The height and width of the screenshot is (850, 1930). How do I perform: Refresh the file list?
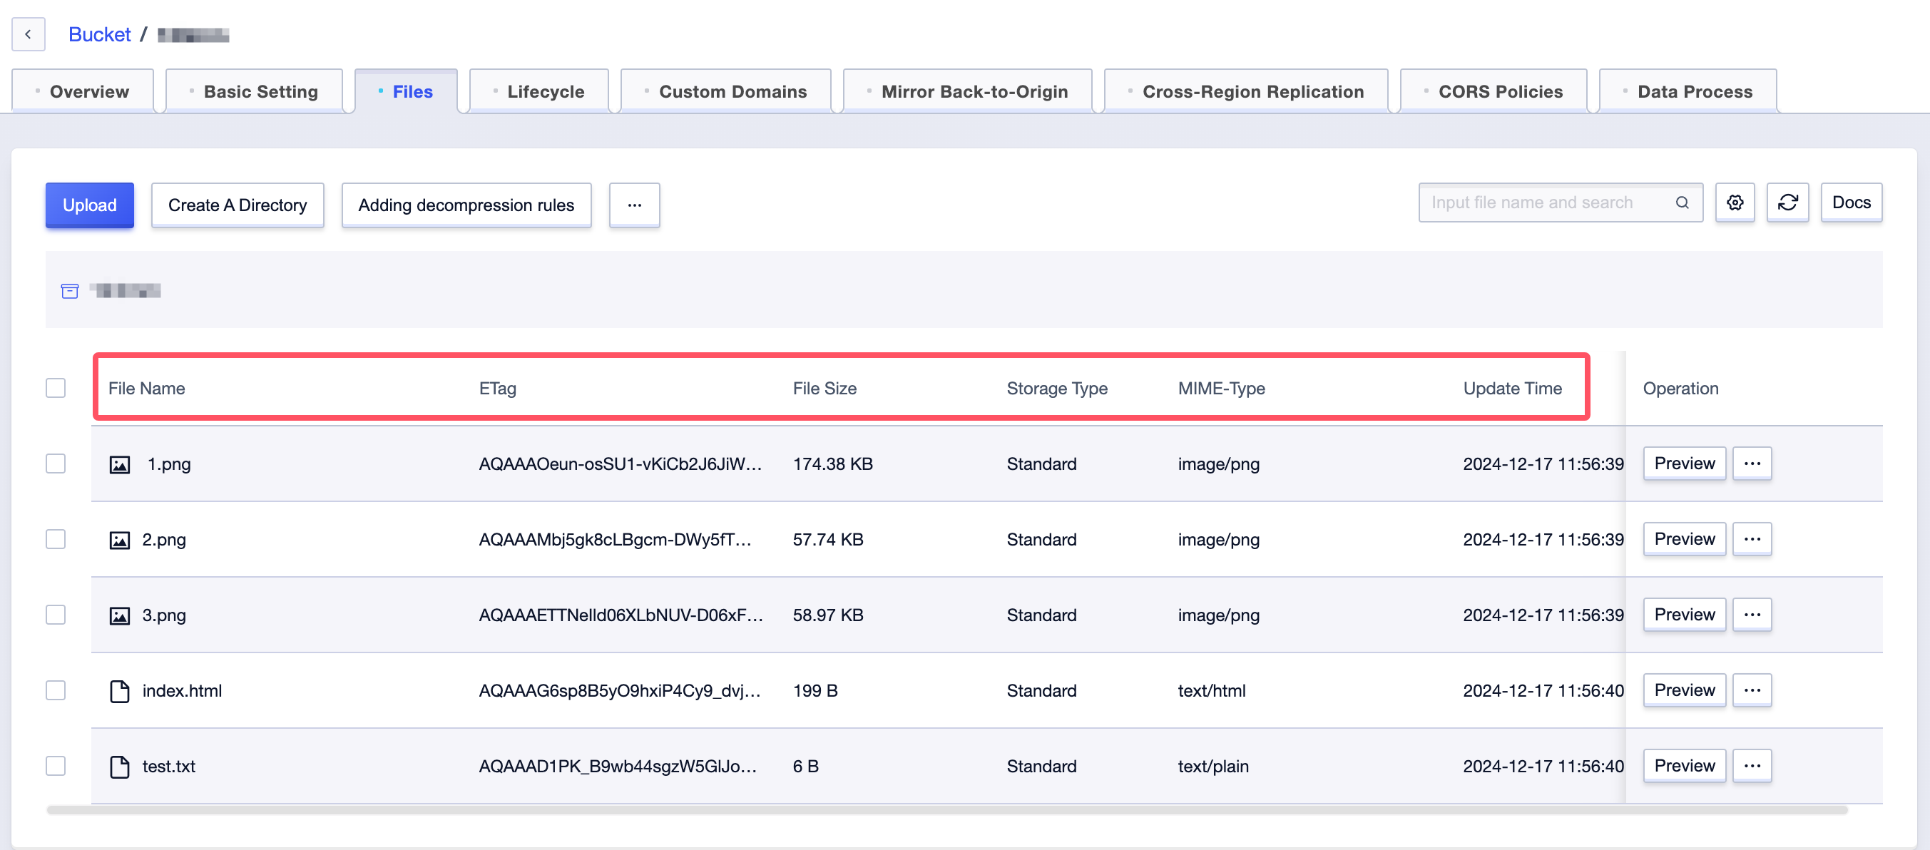(x=1787, y=203)
